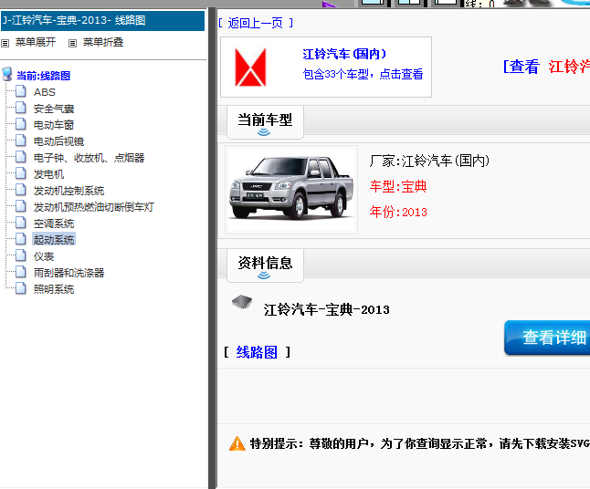Click document icon beside 空调系统
The image size is (590, 489).
click(x=21, y=223)
